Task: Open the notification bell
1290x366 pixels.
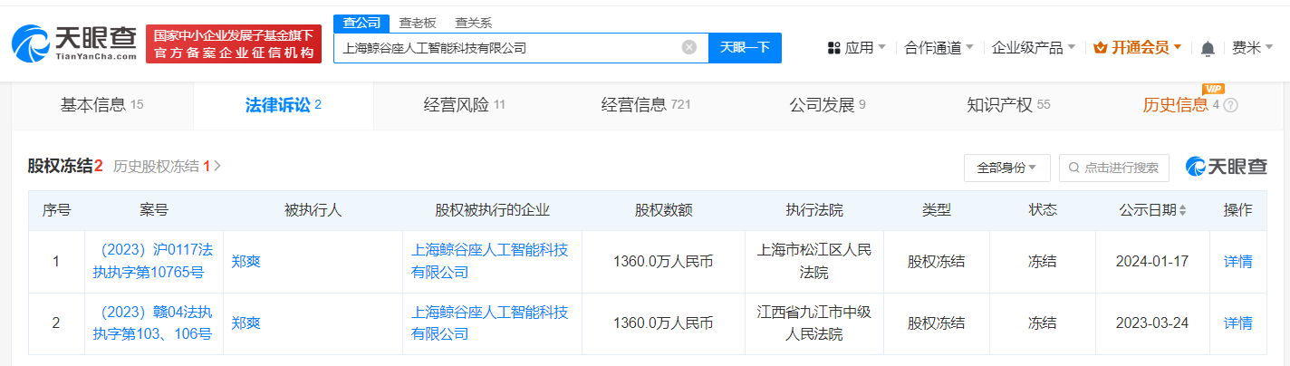Action: (x=1208, y=48)
